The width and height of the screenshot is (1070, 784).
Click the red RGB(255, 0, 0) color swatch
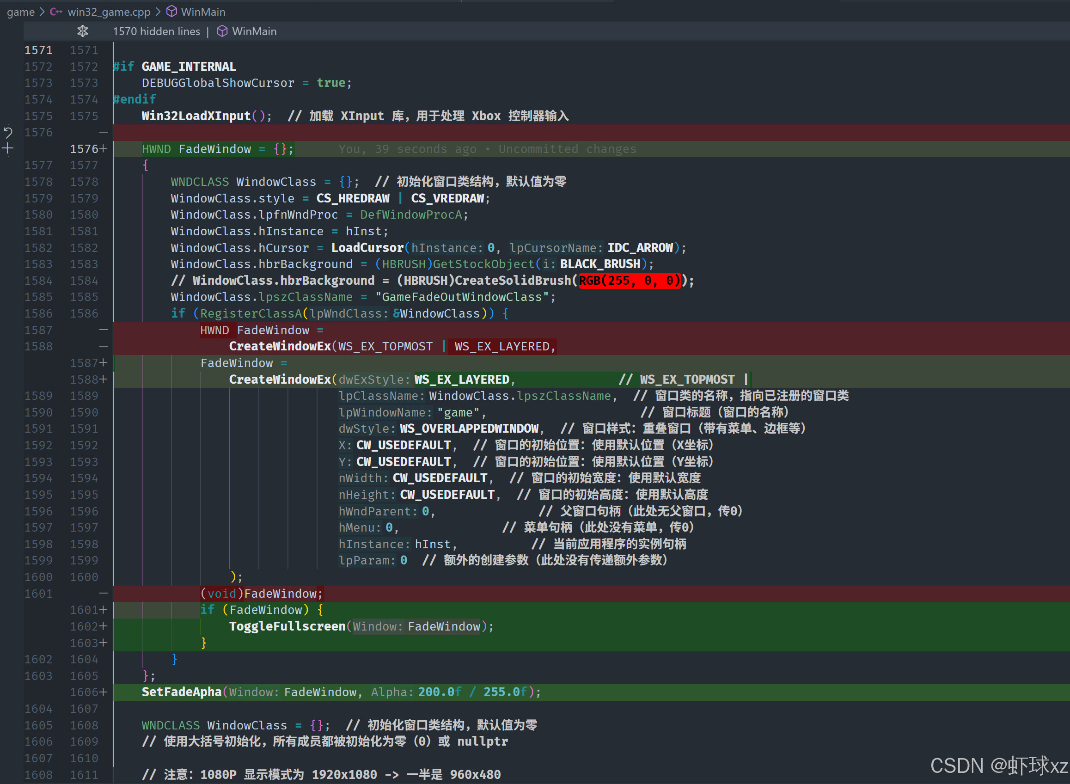[629, 281]
